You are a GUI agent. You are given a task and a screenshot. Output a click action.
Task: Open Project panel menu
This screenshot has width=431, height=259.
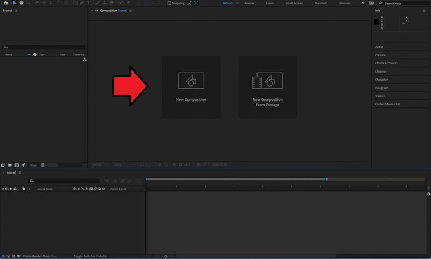point(16,11)
